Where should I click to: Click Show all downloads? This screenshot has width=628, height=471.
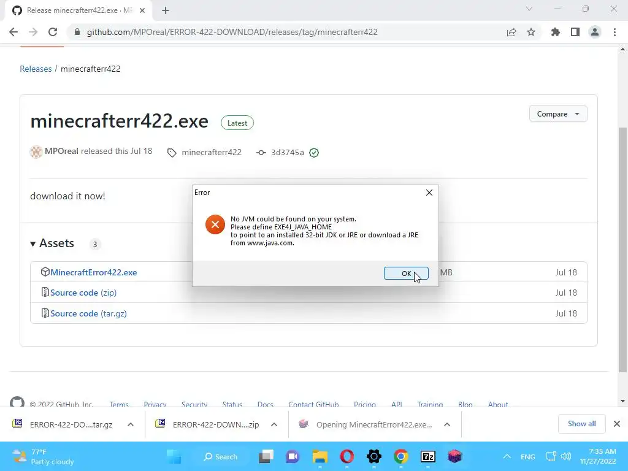click(x=581, y=424)
